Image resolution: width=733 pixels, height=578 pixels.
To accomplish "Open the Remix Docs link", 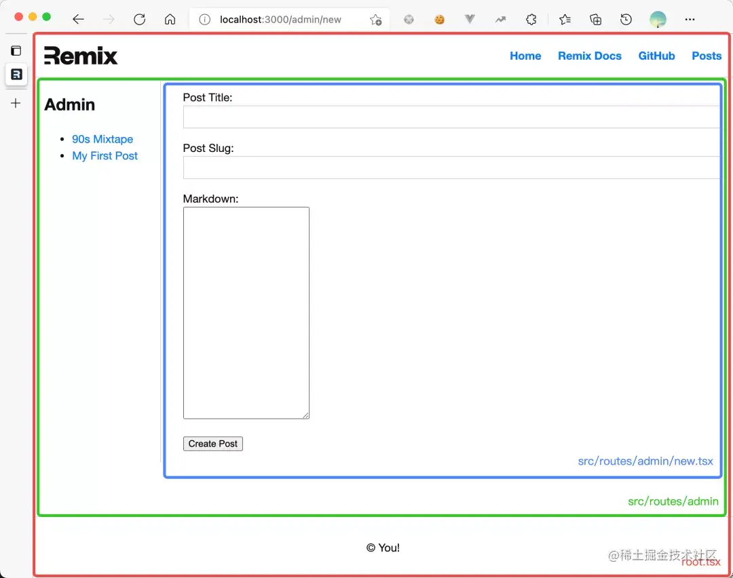I will 590,56.
